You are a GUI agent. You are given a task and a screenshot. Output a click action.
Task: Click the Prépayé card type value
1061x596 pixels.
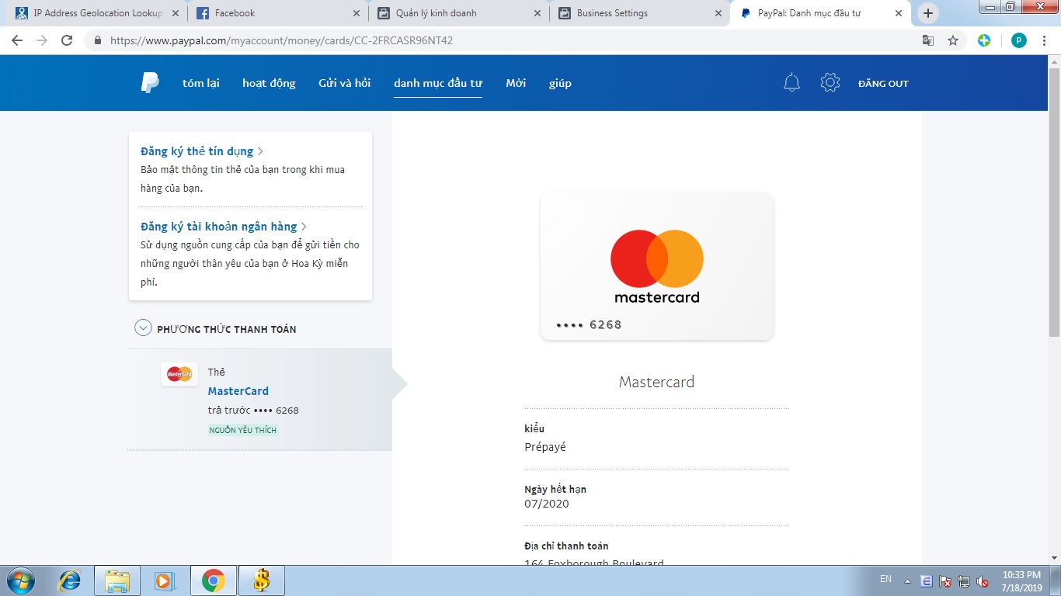click(545, 447)
